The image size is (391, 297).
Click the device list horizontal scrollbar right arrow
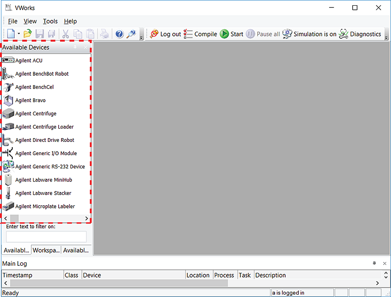[x=87, y=218]
